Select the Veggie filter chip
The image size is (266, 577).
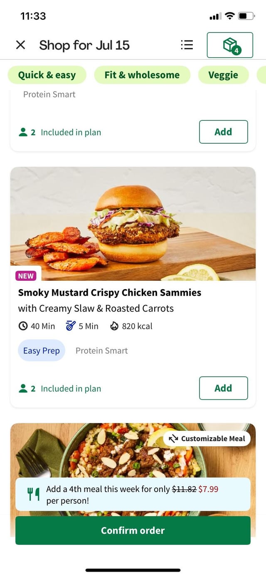point(223,75)
